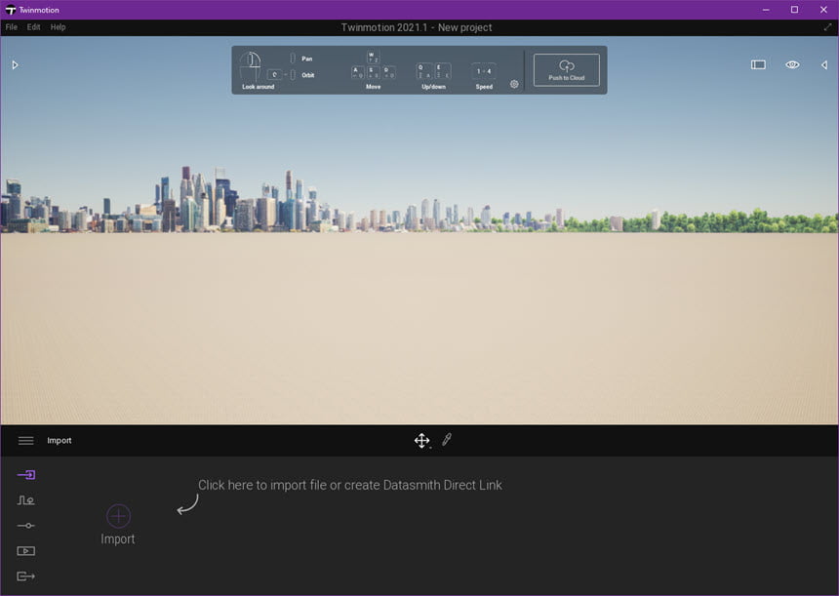Image resolution: width=839 pixels, height=596 pixels.
Task: Select the Context terrain icon in sidebar
Action: (x=25, y=500)
